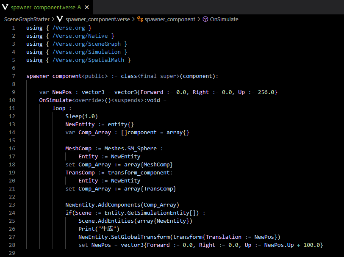
Task: Click the Verse file icon in the tab
Action: 5,7
